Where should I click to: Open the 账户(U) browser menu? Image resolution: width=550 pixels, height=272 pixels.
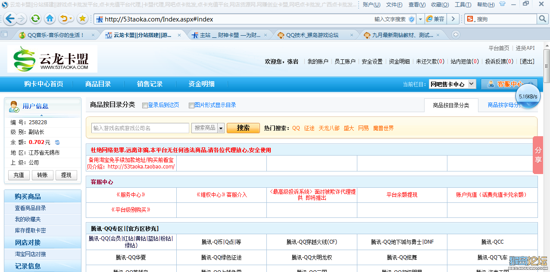tap(372, 5)
